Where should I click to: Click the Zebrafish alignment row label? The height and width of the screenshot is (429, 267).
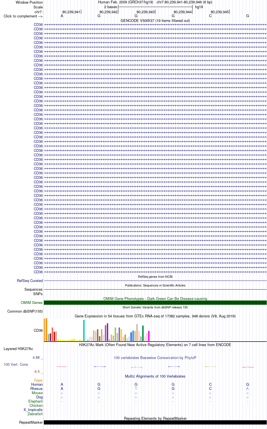click(x=35, y=414)
